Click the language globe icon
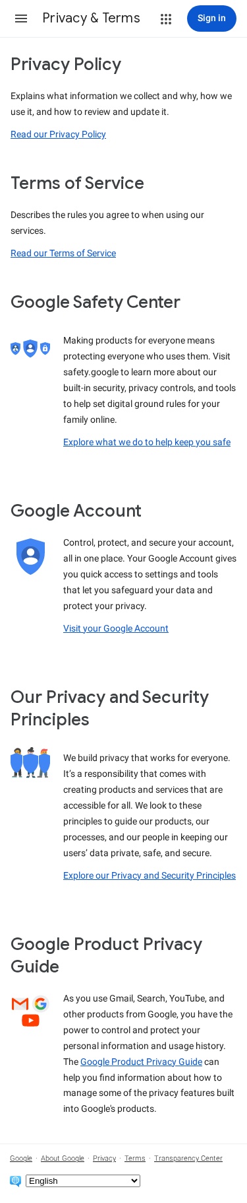This screenshot has width=247, height=1203. click(16, 1181)
